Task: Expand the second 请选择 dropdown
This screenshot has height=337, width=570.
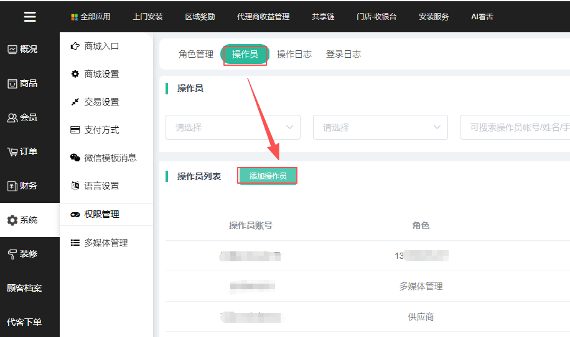Action: coord(380,127)
